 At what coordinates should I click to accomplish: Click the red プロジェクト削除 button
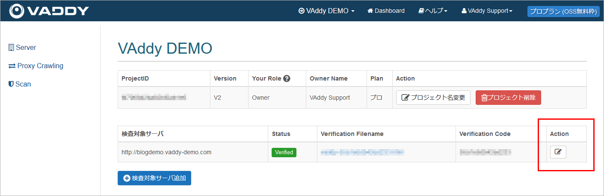[x=509, y=98]
